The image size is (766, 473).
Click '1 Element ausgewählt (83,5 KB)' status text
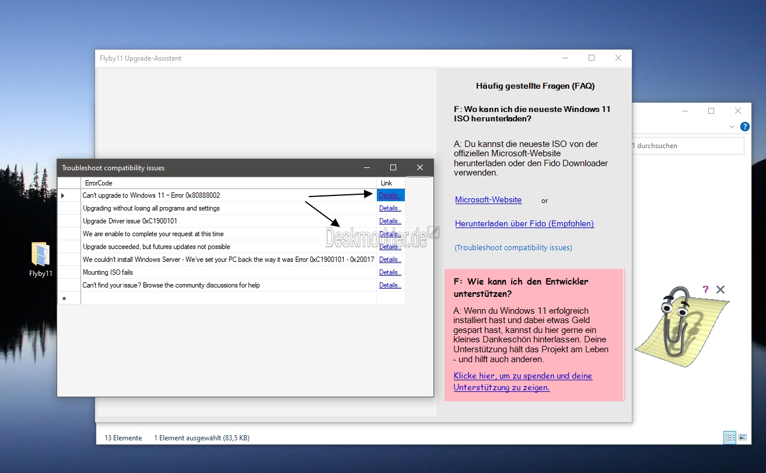[x=202, y=438]
